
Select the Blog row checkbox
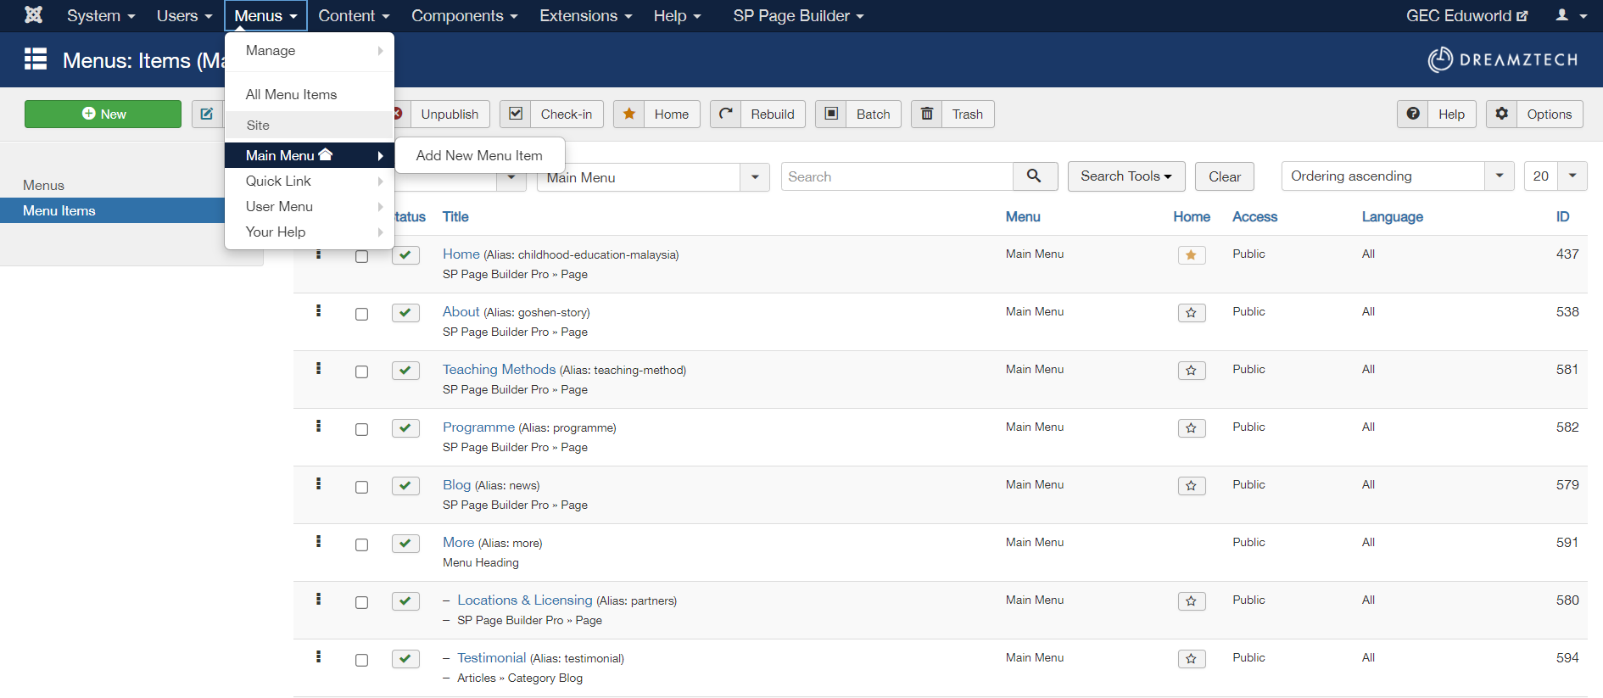click(x=362, y=487)
